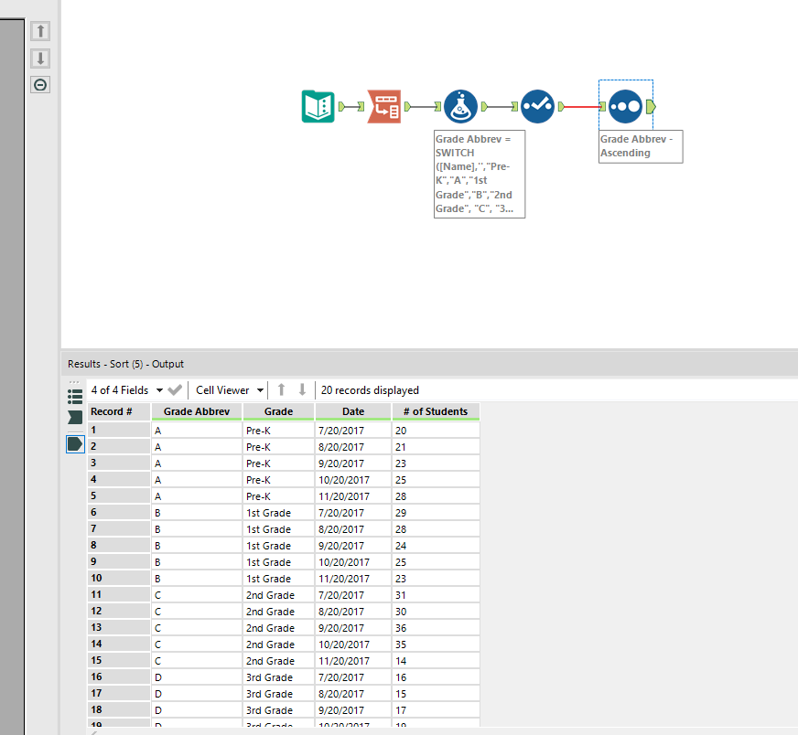Jump to next record down arrow
Image resolution: width=798 pixels, height=735 pixels.
click(x=302, y=389)
